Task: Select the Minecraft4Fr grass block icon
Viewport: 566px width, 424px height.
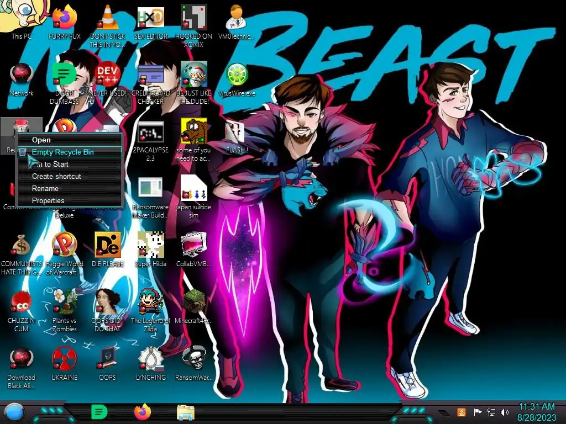Action: pos(194,306)
